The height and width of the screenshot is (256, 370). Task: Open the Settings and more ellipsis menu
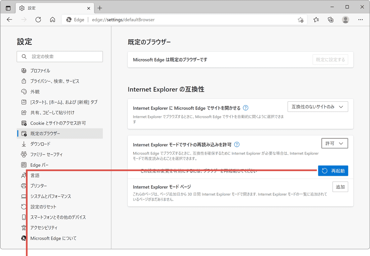[x=361, y=20]
